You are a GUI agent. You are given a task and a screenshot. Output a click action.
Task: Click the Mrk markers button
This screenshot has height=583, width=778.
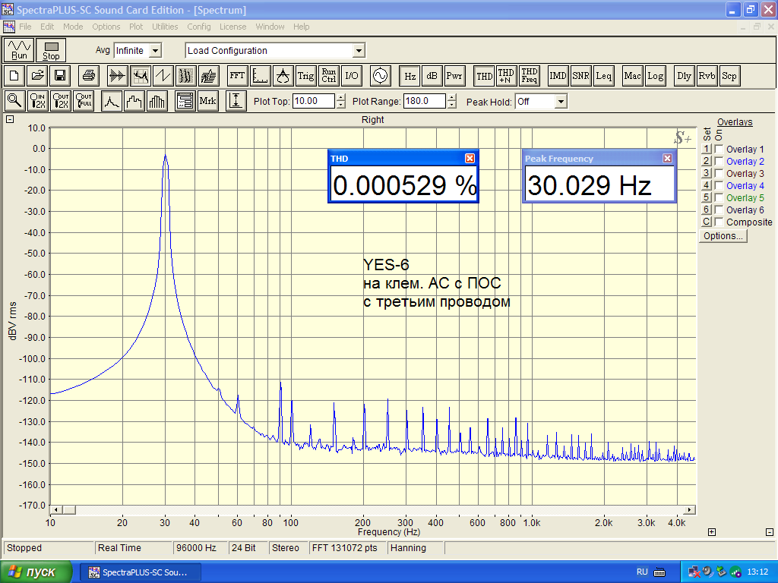tap(207, 101)
